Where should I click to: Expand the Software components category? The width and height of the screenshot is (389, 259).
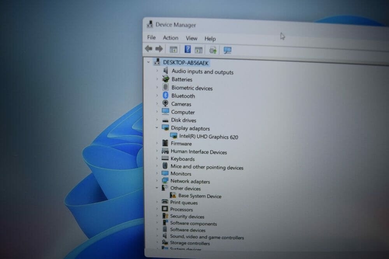click(x=157, y=222)
